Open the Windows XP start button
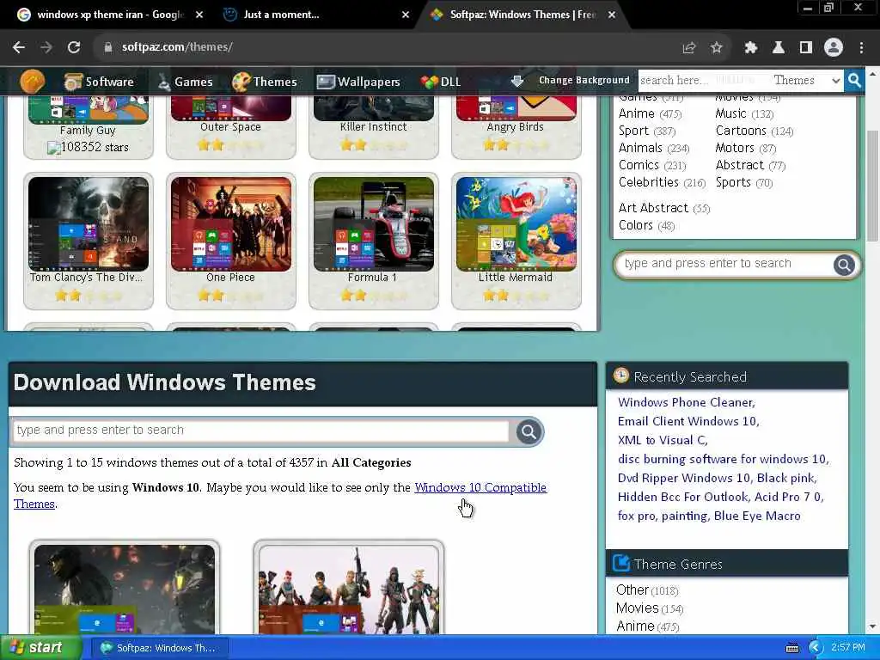This screenshot has height=660, width=880. [40, 648]
